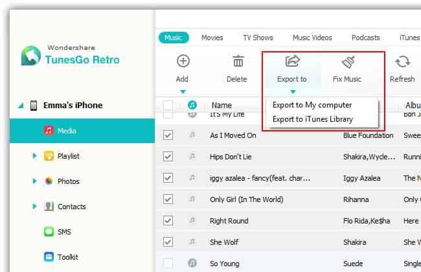
Task: Click artist Blue Foundation
Action: point(368,135)
